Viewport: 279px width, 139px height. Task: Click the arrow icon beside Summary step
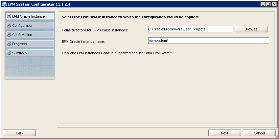[9, 53]
